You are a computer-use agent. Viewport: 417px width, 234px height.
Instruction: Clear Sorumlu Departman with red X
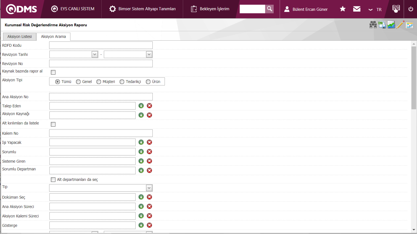[149, 170]
